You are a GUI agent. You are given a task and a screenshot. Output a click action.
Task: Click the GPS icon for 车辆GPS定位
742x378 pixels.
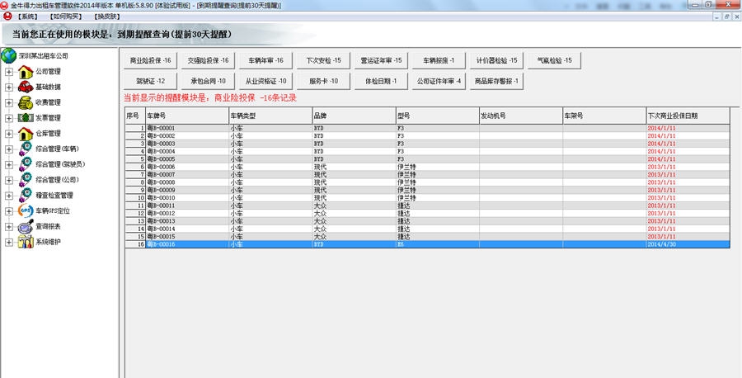pyautogui.click(x=26, y=210)
